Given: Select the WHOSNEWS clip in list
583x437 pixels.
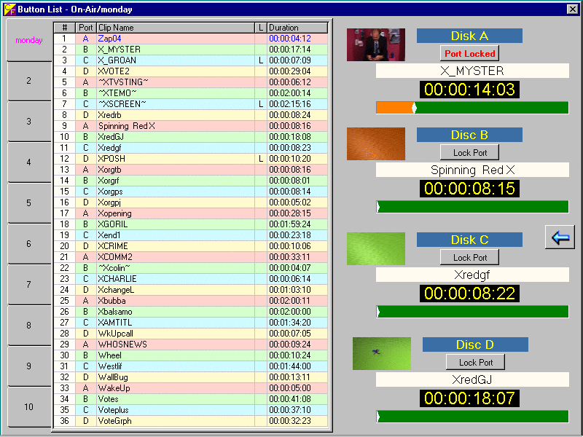Looking at the screenshot, I should pos(175,345).
